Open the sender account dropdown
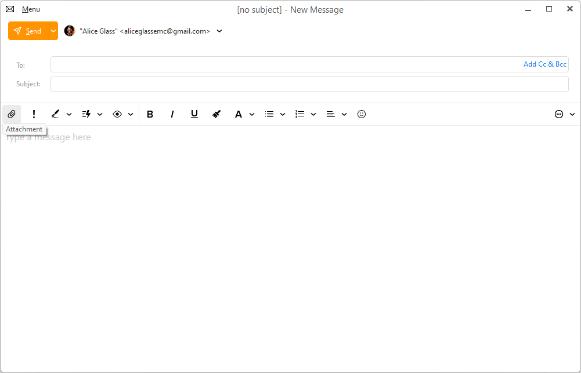This screenshot has height=373, width=581. click(x=219, y=31)
